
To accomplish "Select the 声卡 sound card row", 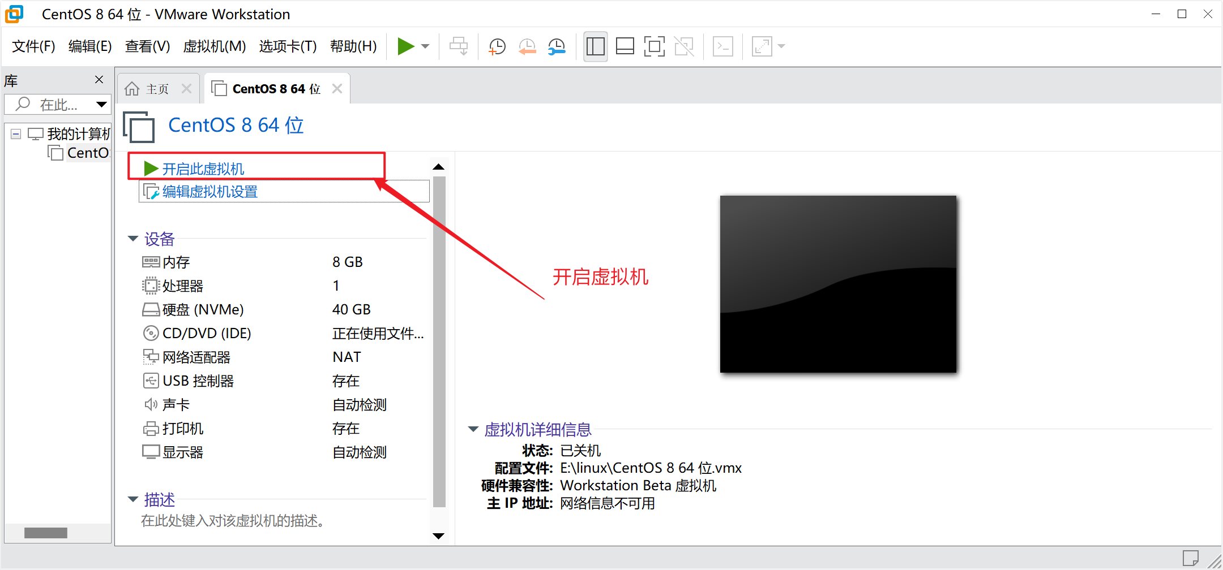I will point(283,405).
